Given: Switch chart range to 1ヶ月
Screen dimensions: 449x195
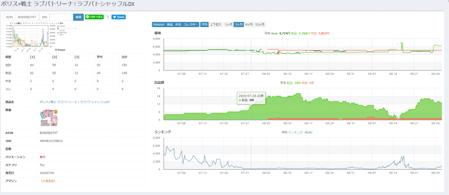Looking at the screenshot, I should click(x=228, y=24).
